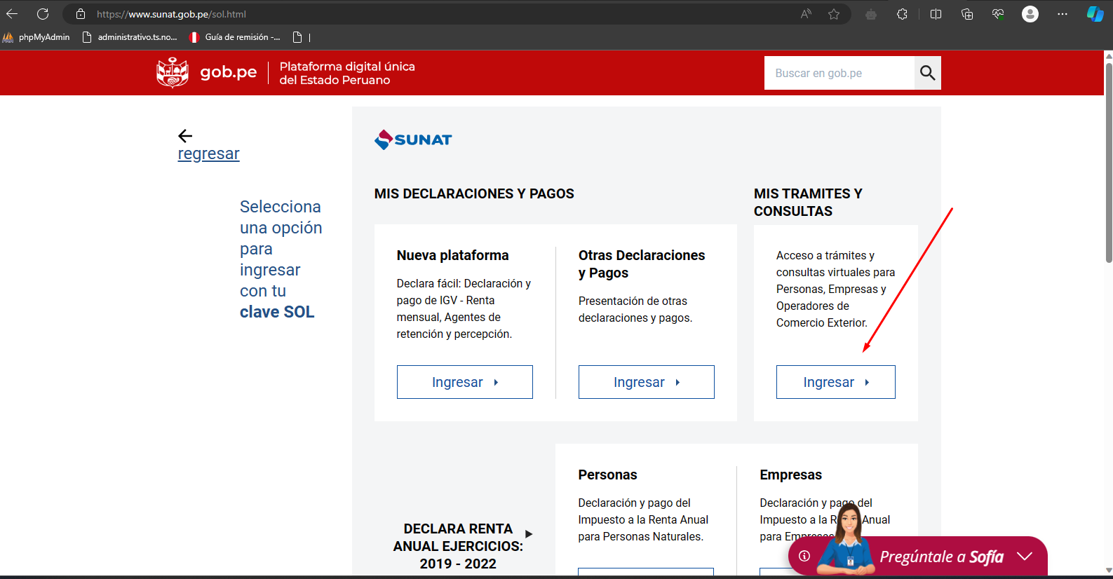
Task: Open the Settings and more menu
Action: (1063, 14)
